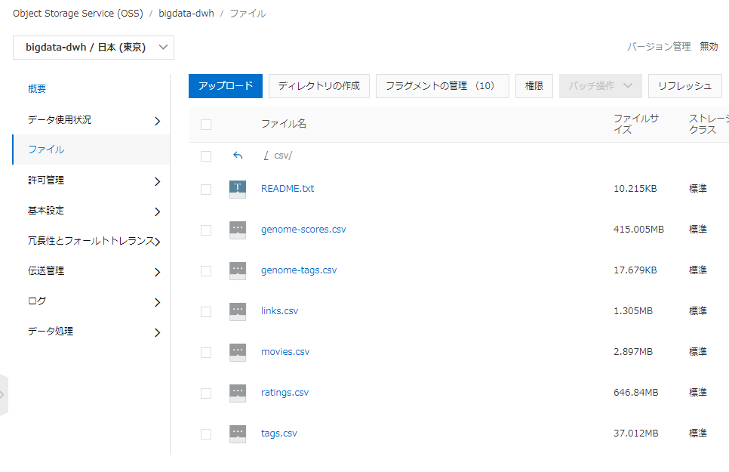This screenshot has height=472, width=729.
Task: Tick the checkbox for csv/ directory row
Action: pos(206,156)
